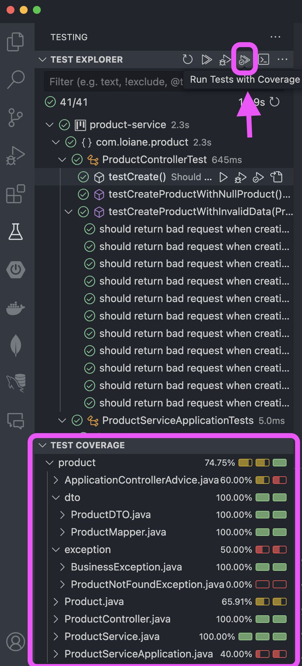Image resolution: width=302 pixels, height=666 pixels.
Task: Open the Explorer files icon
Action: coord(15,42)
